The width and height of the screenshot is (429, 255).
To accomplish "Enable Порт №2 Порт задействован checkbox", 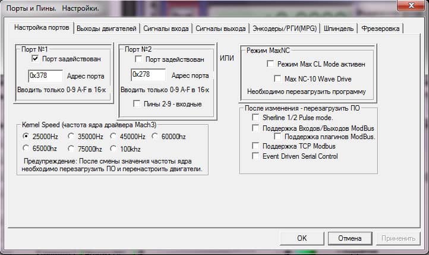I will (x=138, y=59).
